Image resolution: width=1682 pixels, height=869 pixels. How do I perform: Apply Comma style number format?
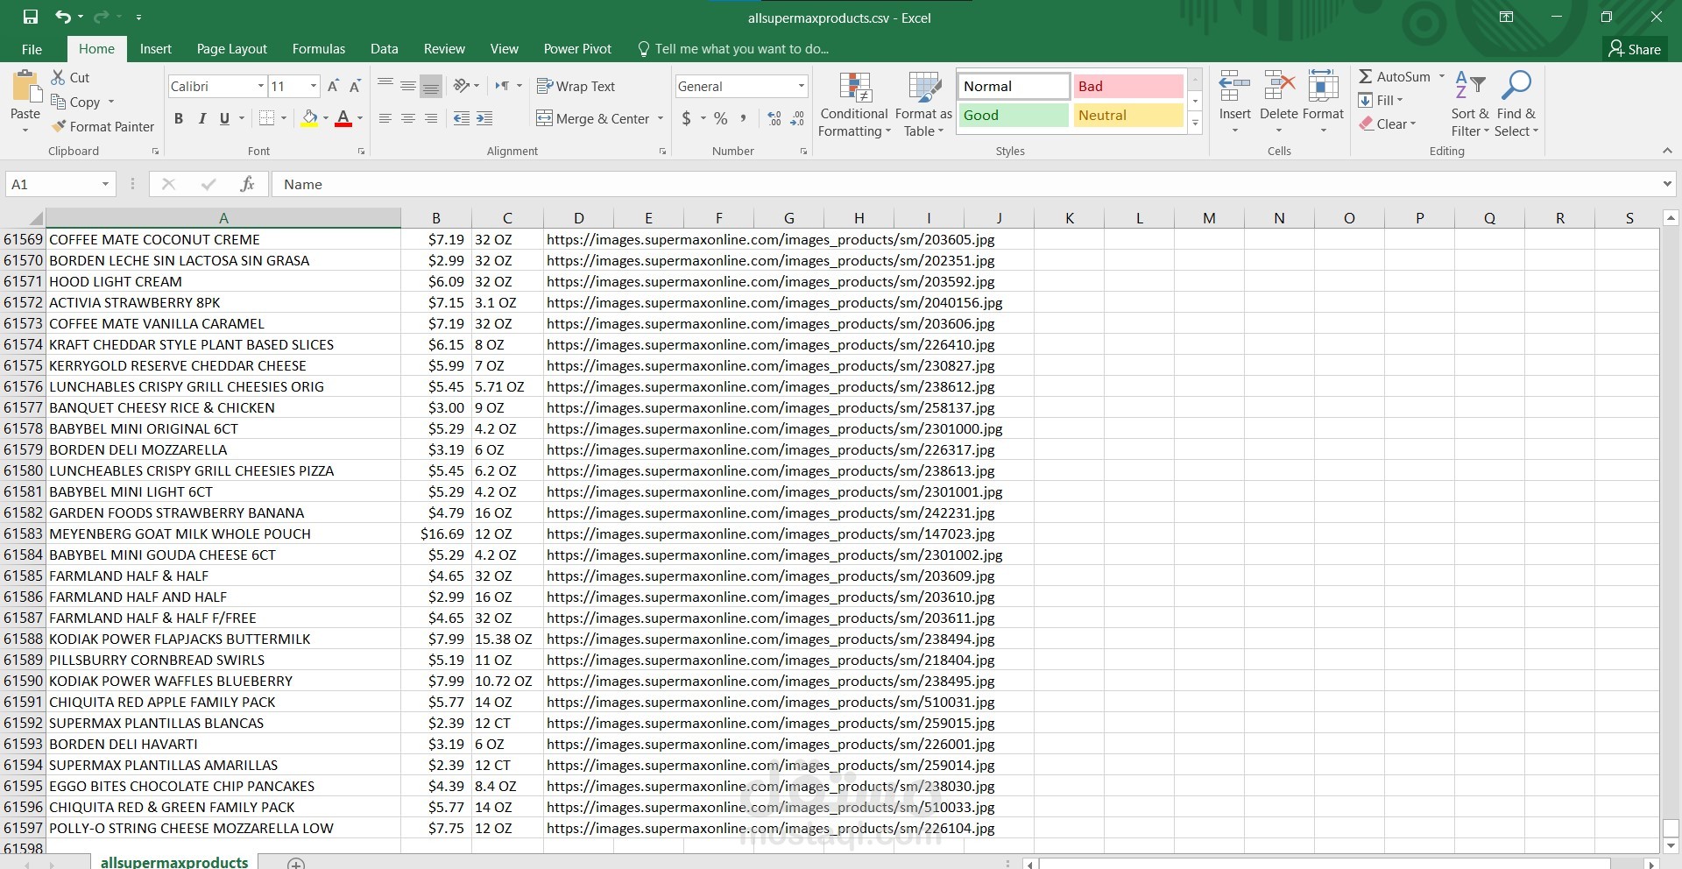pos(744,118)
